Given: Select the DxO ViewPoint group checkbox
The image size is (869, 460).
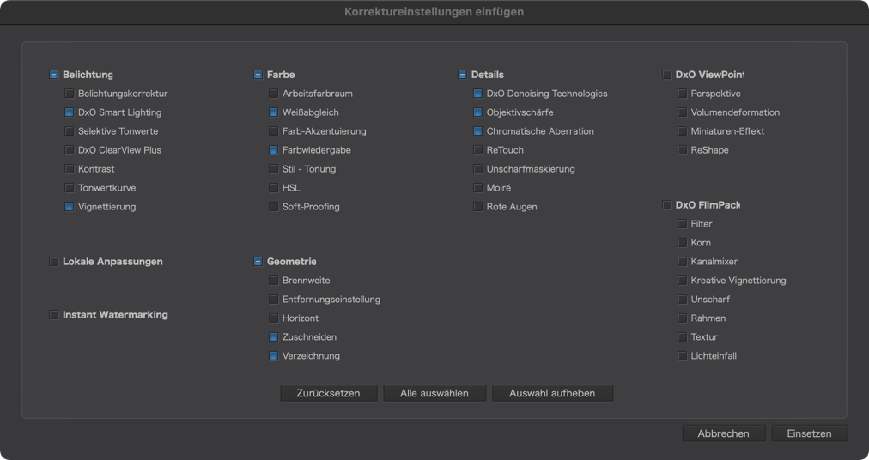Looking at the screenshot, I should click(666, 75).
